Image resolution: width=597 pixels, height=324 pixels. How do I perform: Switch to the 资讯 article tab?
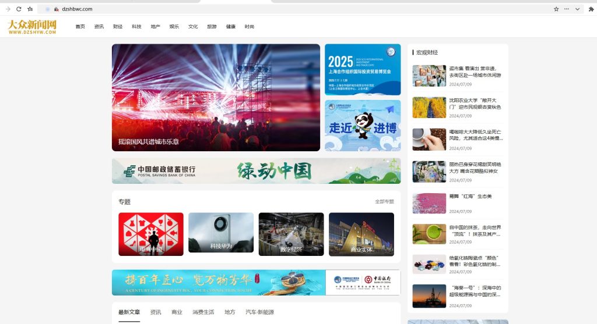[156, 312]
